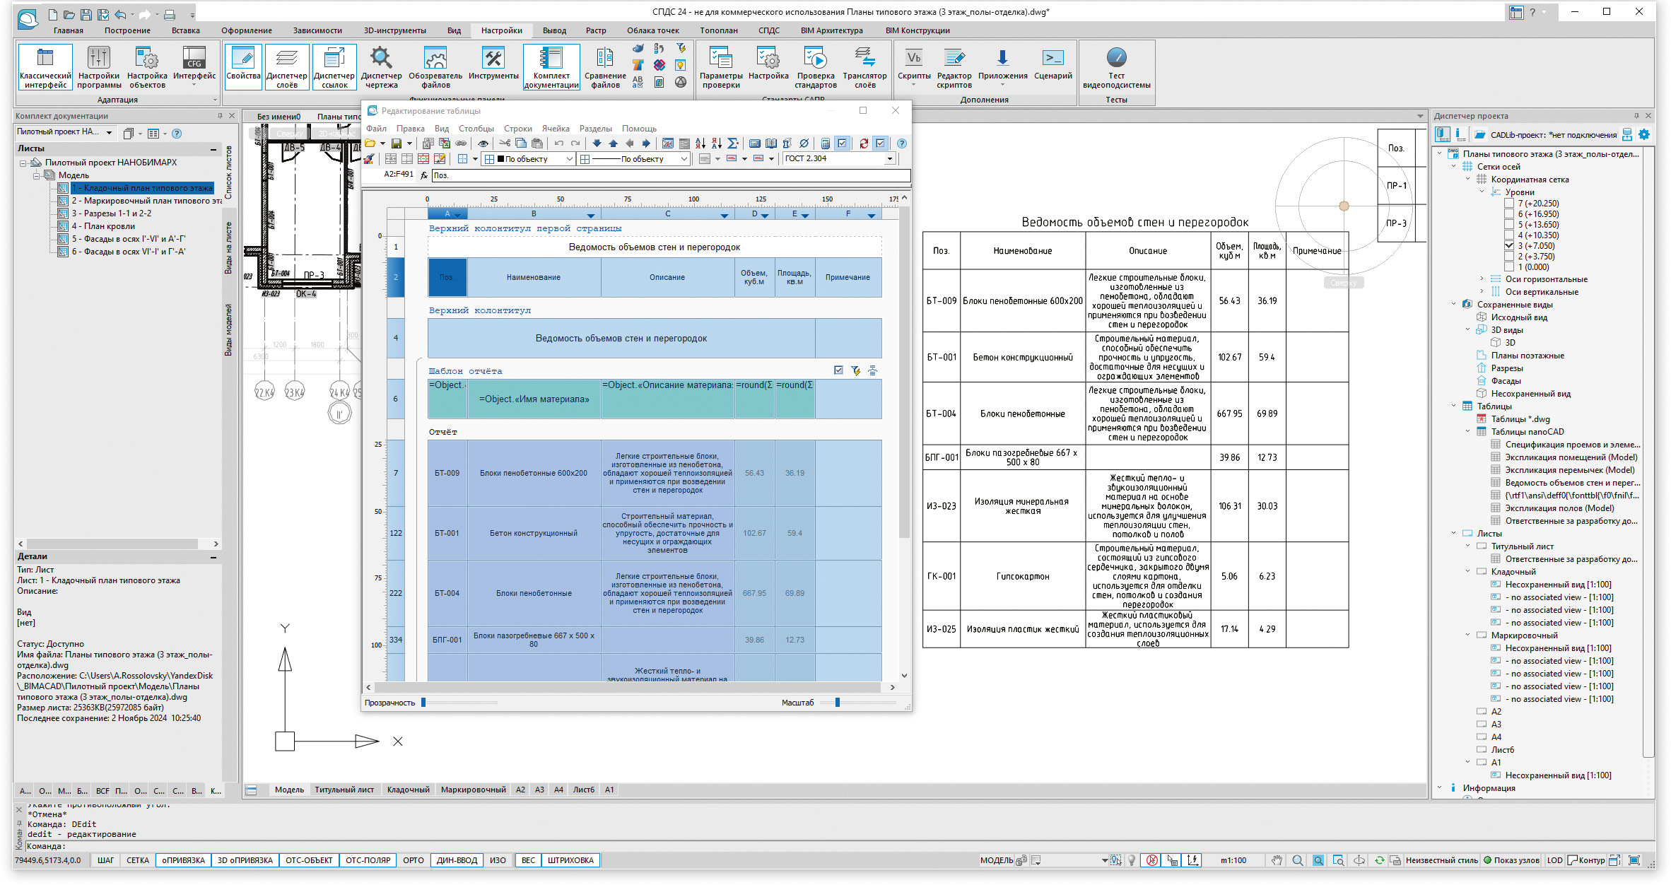Run the Тест видеоподсистемы test
Image resolution: width=1671 pixels, height=885 pixels.
click(1116, 67)
